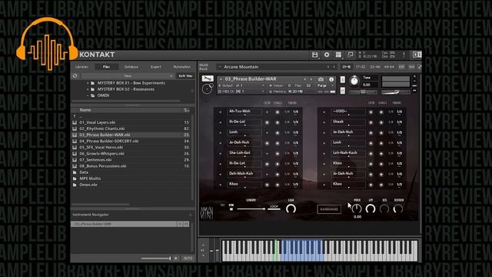Click the RANDOMIZE button
Viewport: 492px width, 277px height.
pos(329,209)
